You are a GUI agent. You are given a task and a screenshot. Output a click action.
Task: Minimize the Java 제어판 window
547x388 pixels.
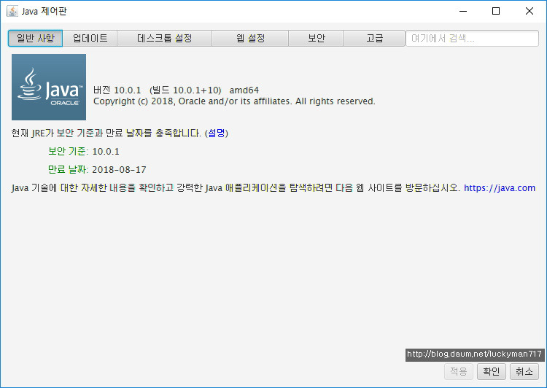[x=463, y=11]
